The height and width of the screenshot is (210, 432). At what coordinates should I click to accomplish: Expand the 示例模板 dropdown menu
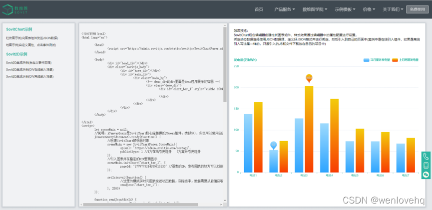345,9
